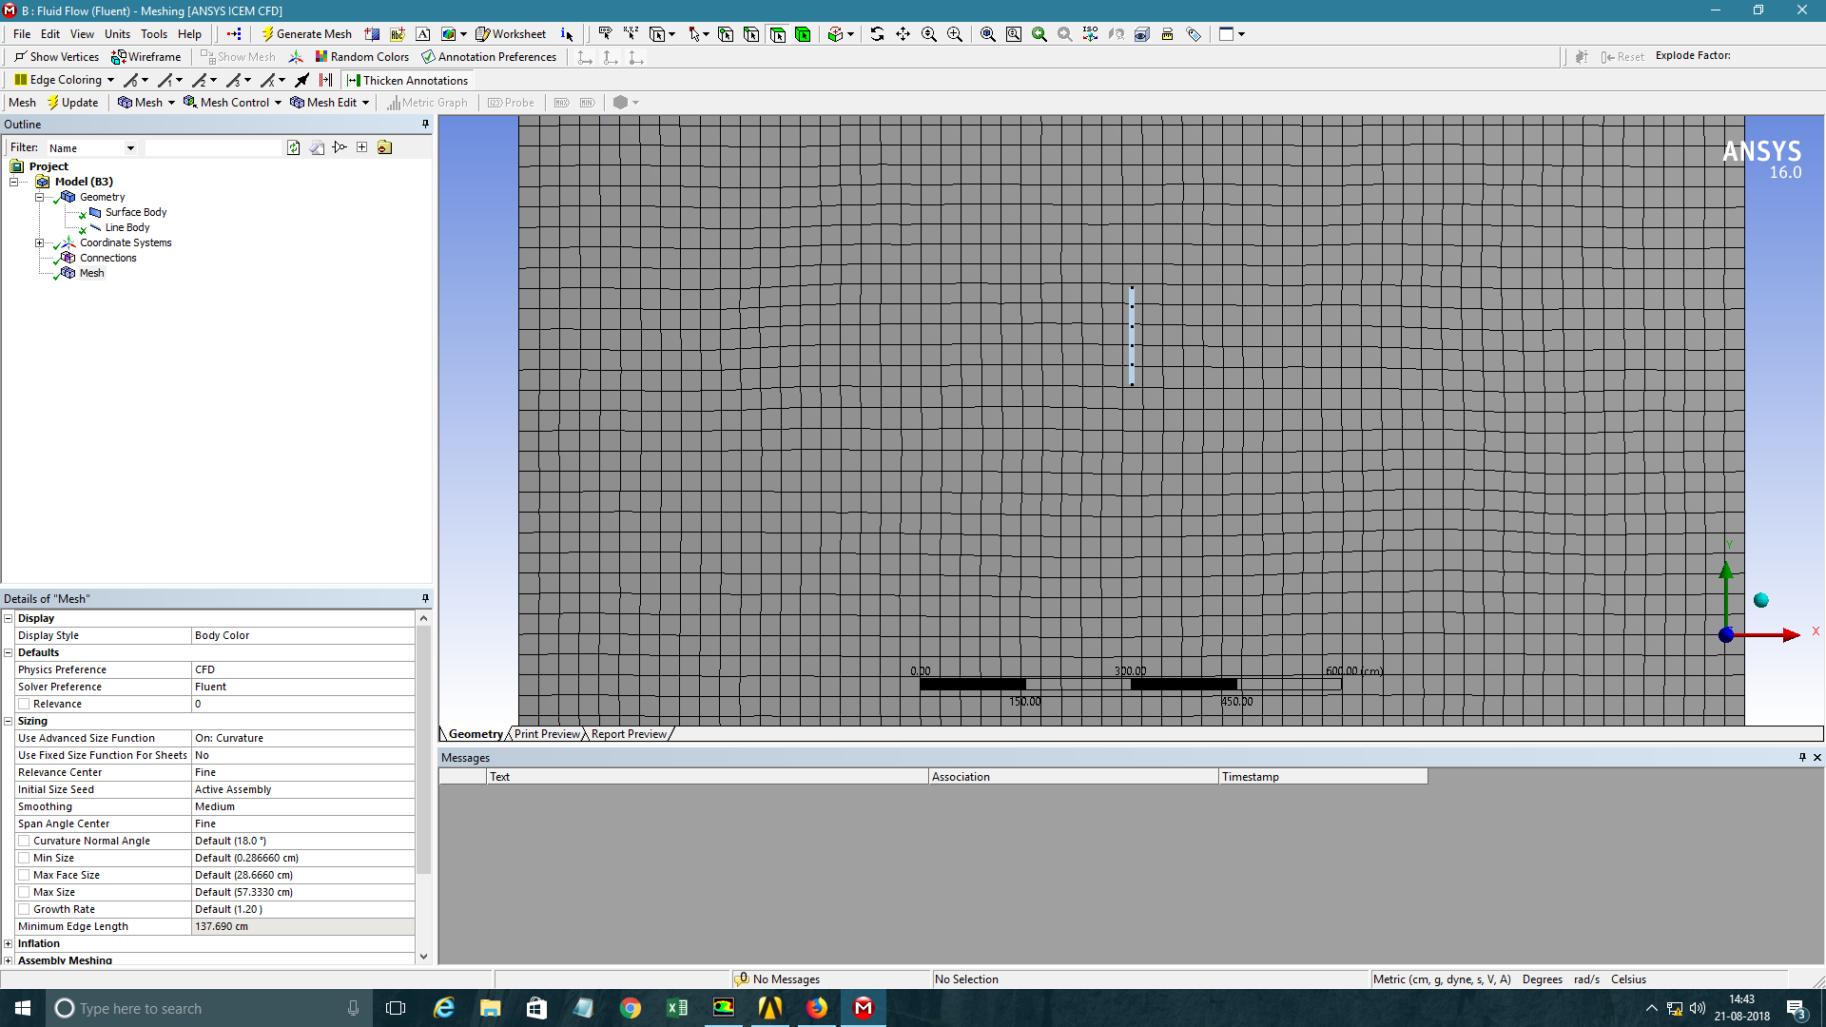Select the Body selection filter icon
The image size is (1826, 1027).
point(803,34)
